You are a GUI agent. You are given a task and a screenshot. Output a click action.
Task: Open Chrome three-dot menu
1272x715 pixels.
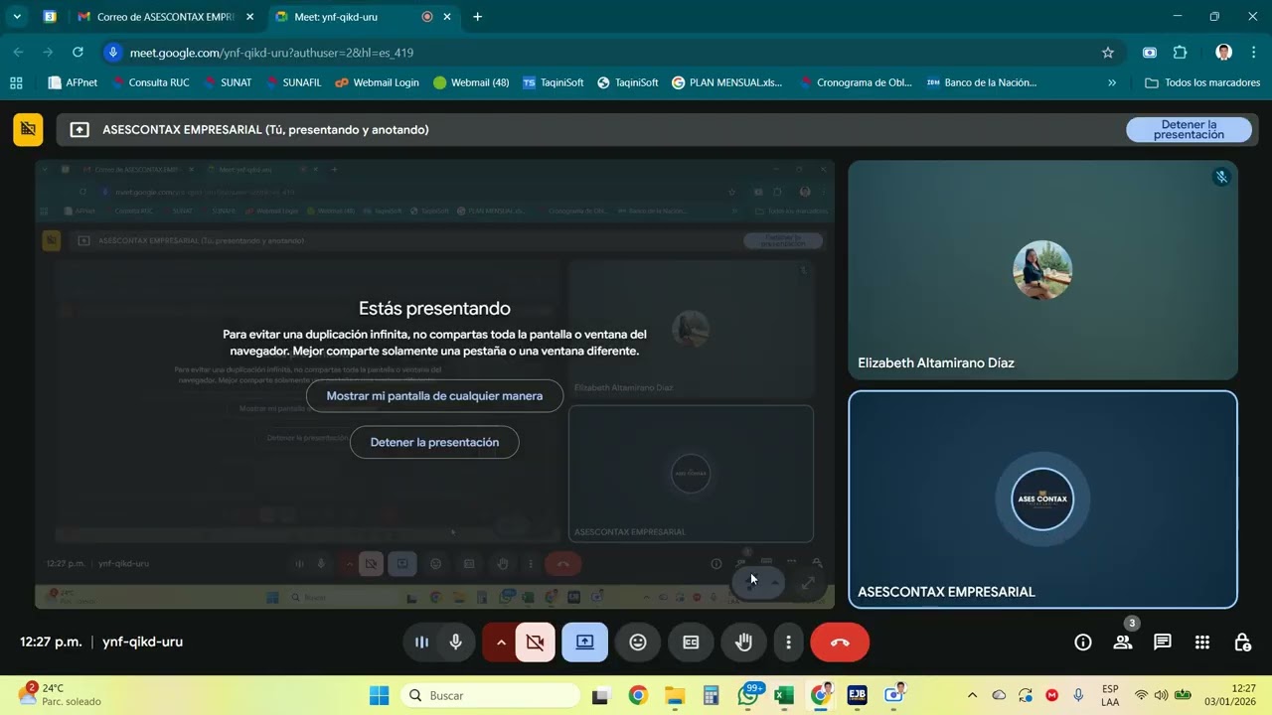pos(1253,53)
